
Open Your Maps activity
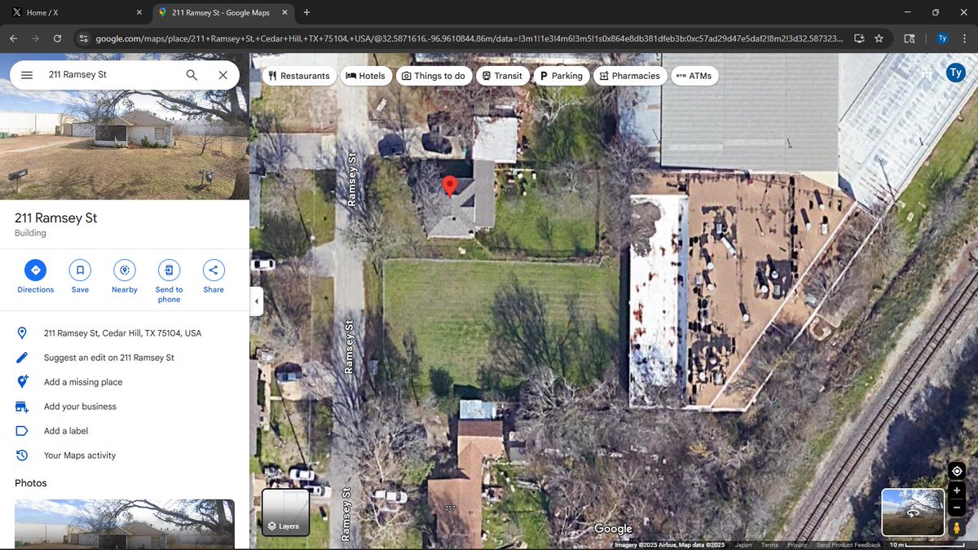click(x=125, y=455)
